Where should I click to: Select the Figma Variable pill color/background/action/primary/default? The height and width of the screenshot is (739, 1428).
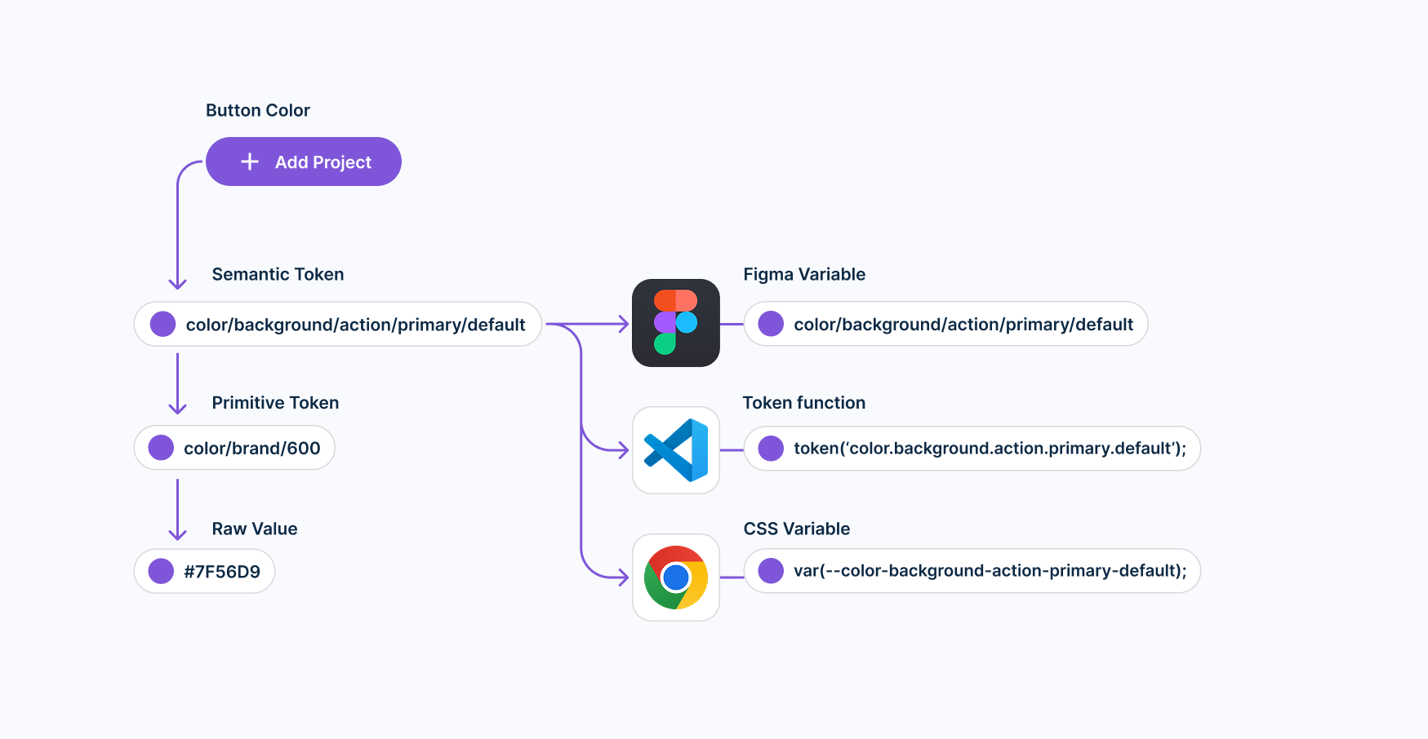(x=946, y=324)
